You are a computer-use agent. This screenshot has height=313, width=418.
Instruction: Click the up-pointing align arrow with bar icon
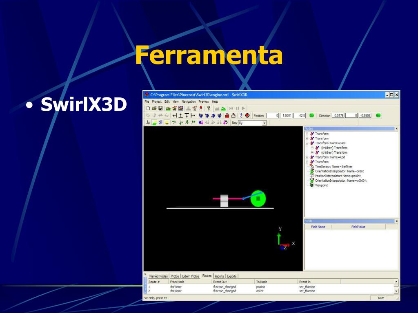click(181, 115)
